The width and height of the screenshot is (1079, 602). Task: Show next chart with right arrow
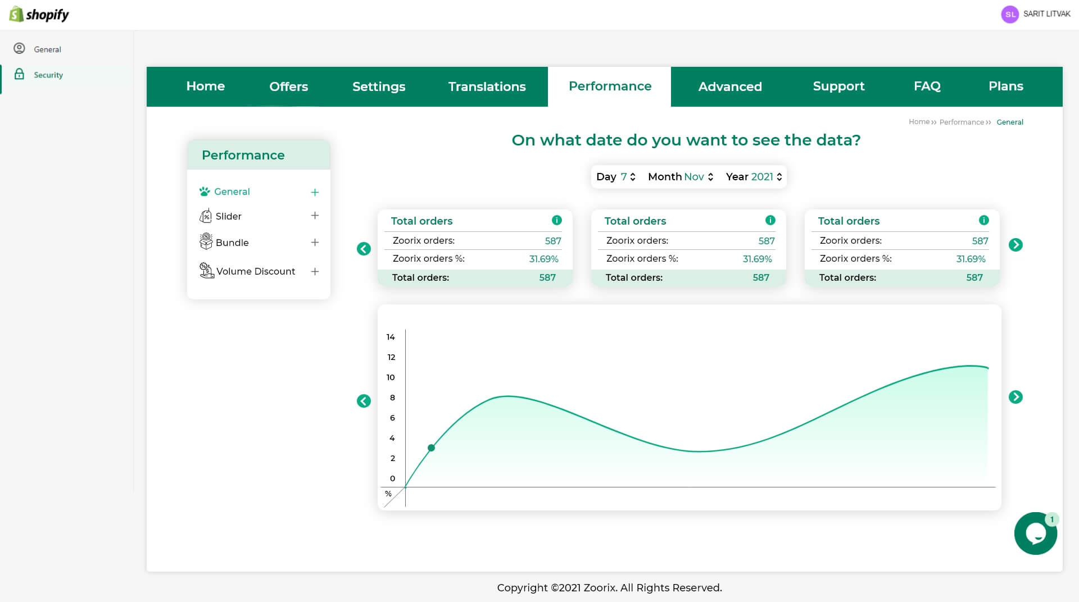tap(1015, 397)
